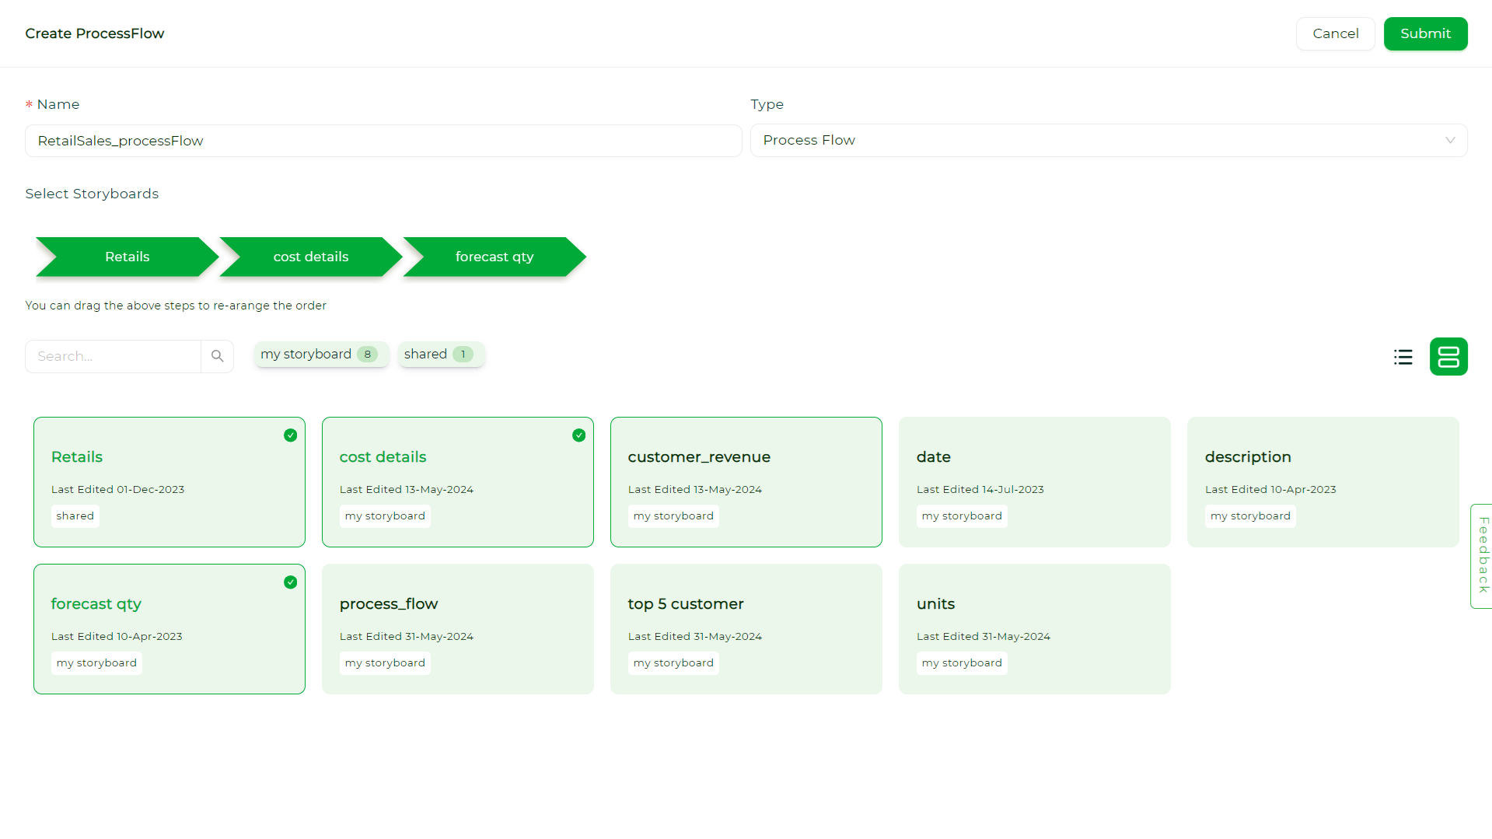Select the top 5 customer card
The image size is (1492, 839).
tap(746, 629)
